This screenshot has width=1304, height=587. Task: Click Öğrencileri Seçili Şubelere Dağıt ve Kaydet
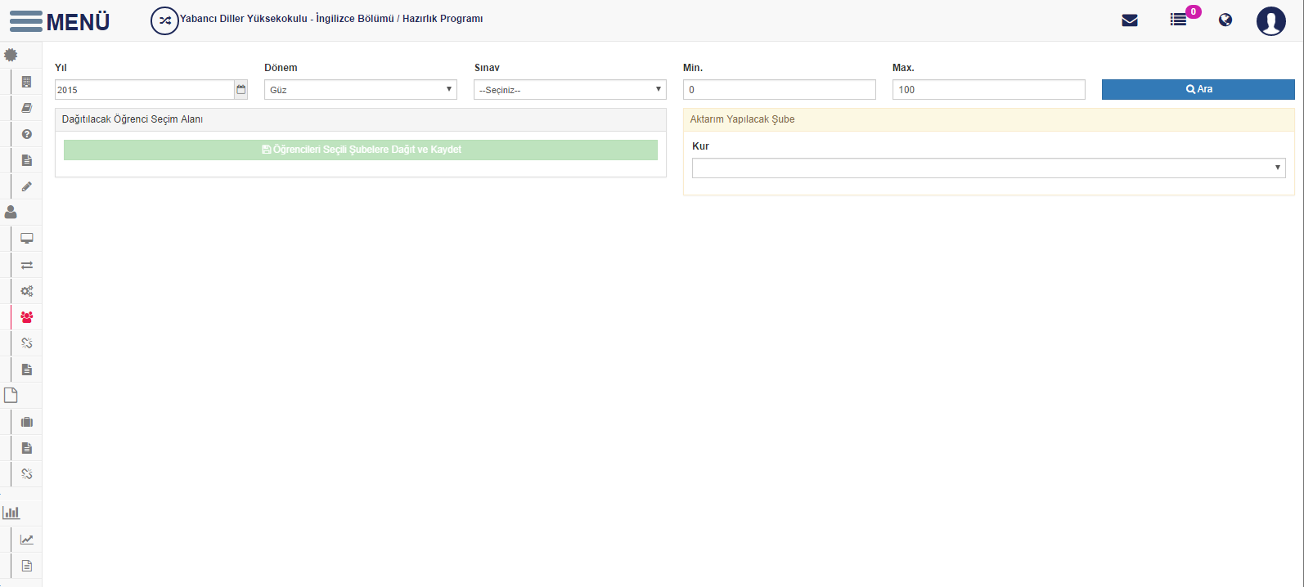coord(361,150)
